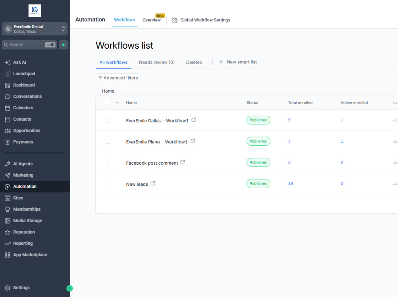This screenshot has width=397, height=297.
Task: Tick the New leads row checkbox
Action: [x=107, y=184]
